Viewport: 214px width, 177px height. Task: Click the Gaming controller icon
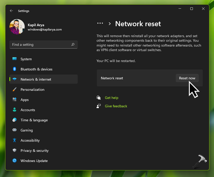[x=15, y=130]
